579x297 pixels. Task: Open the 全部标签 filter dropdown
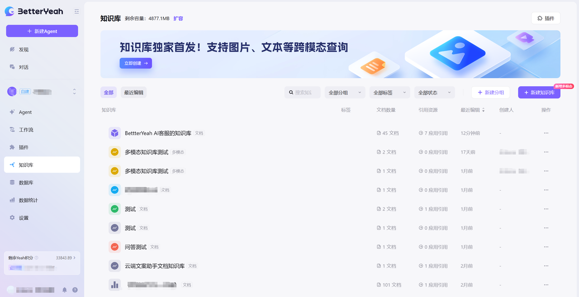[x=389, y=93]
